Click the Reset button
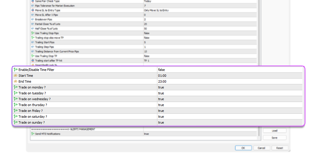This screenshot has width=318, height=154. pyautogui.click(x=280, y=148)
